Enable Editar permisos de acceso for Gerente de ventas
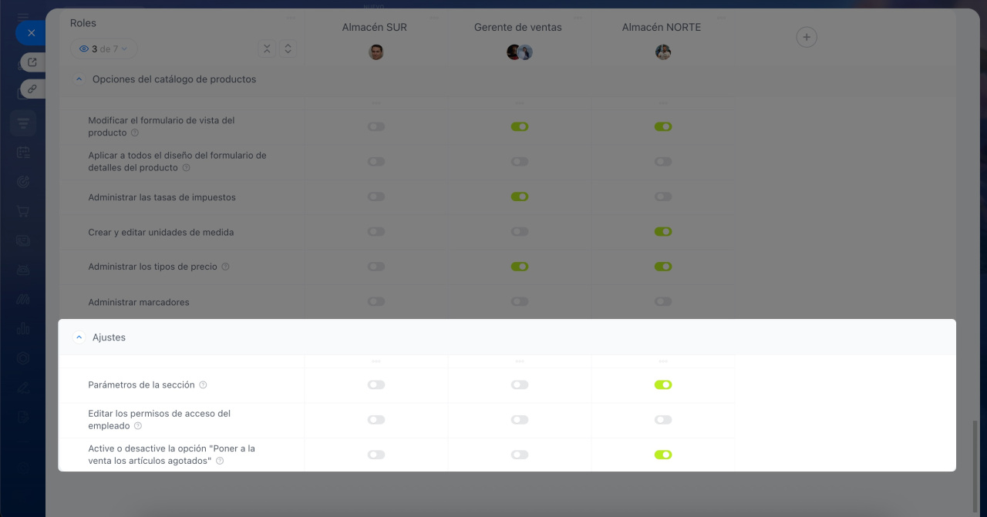 point(519,420)
